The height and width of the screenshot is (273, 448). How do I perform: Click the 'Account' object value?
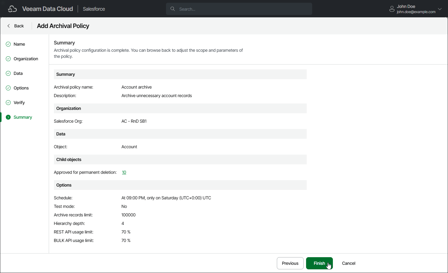tap(129, 147)
